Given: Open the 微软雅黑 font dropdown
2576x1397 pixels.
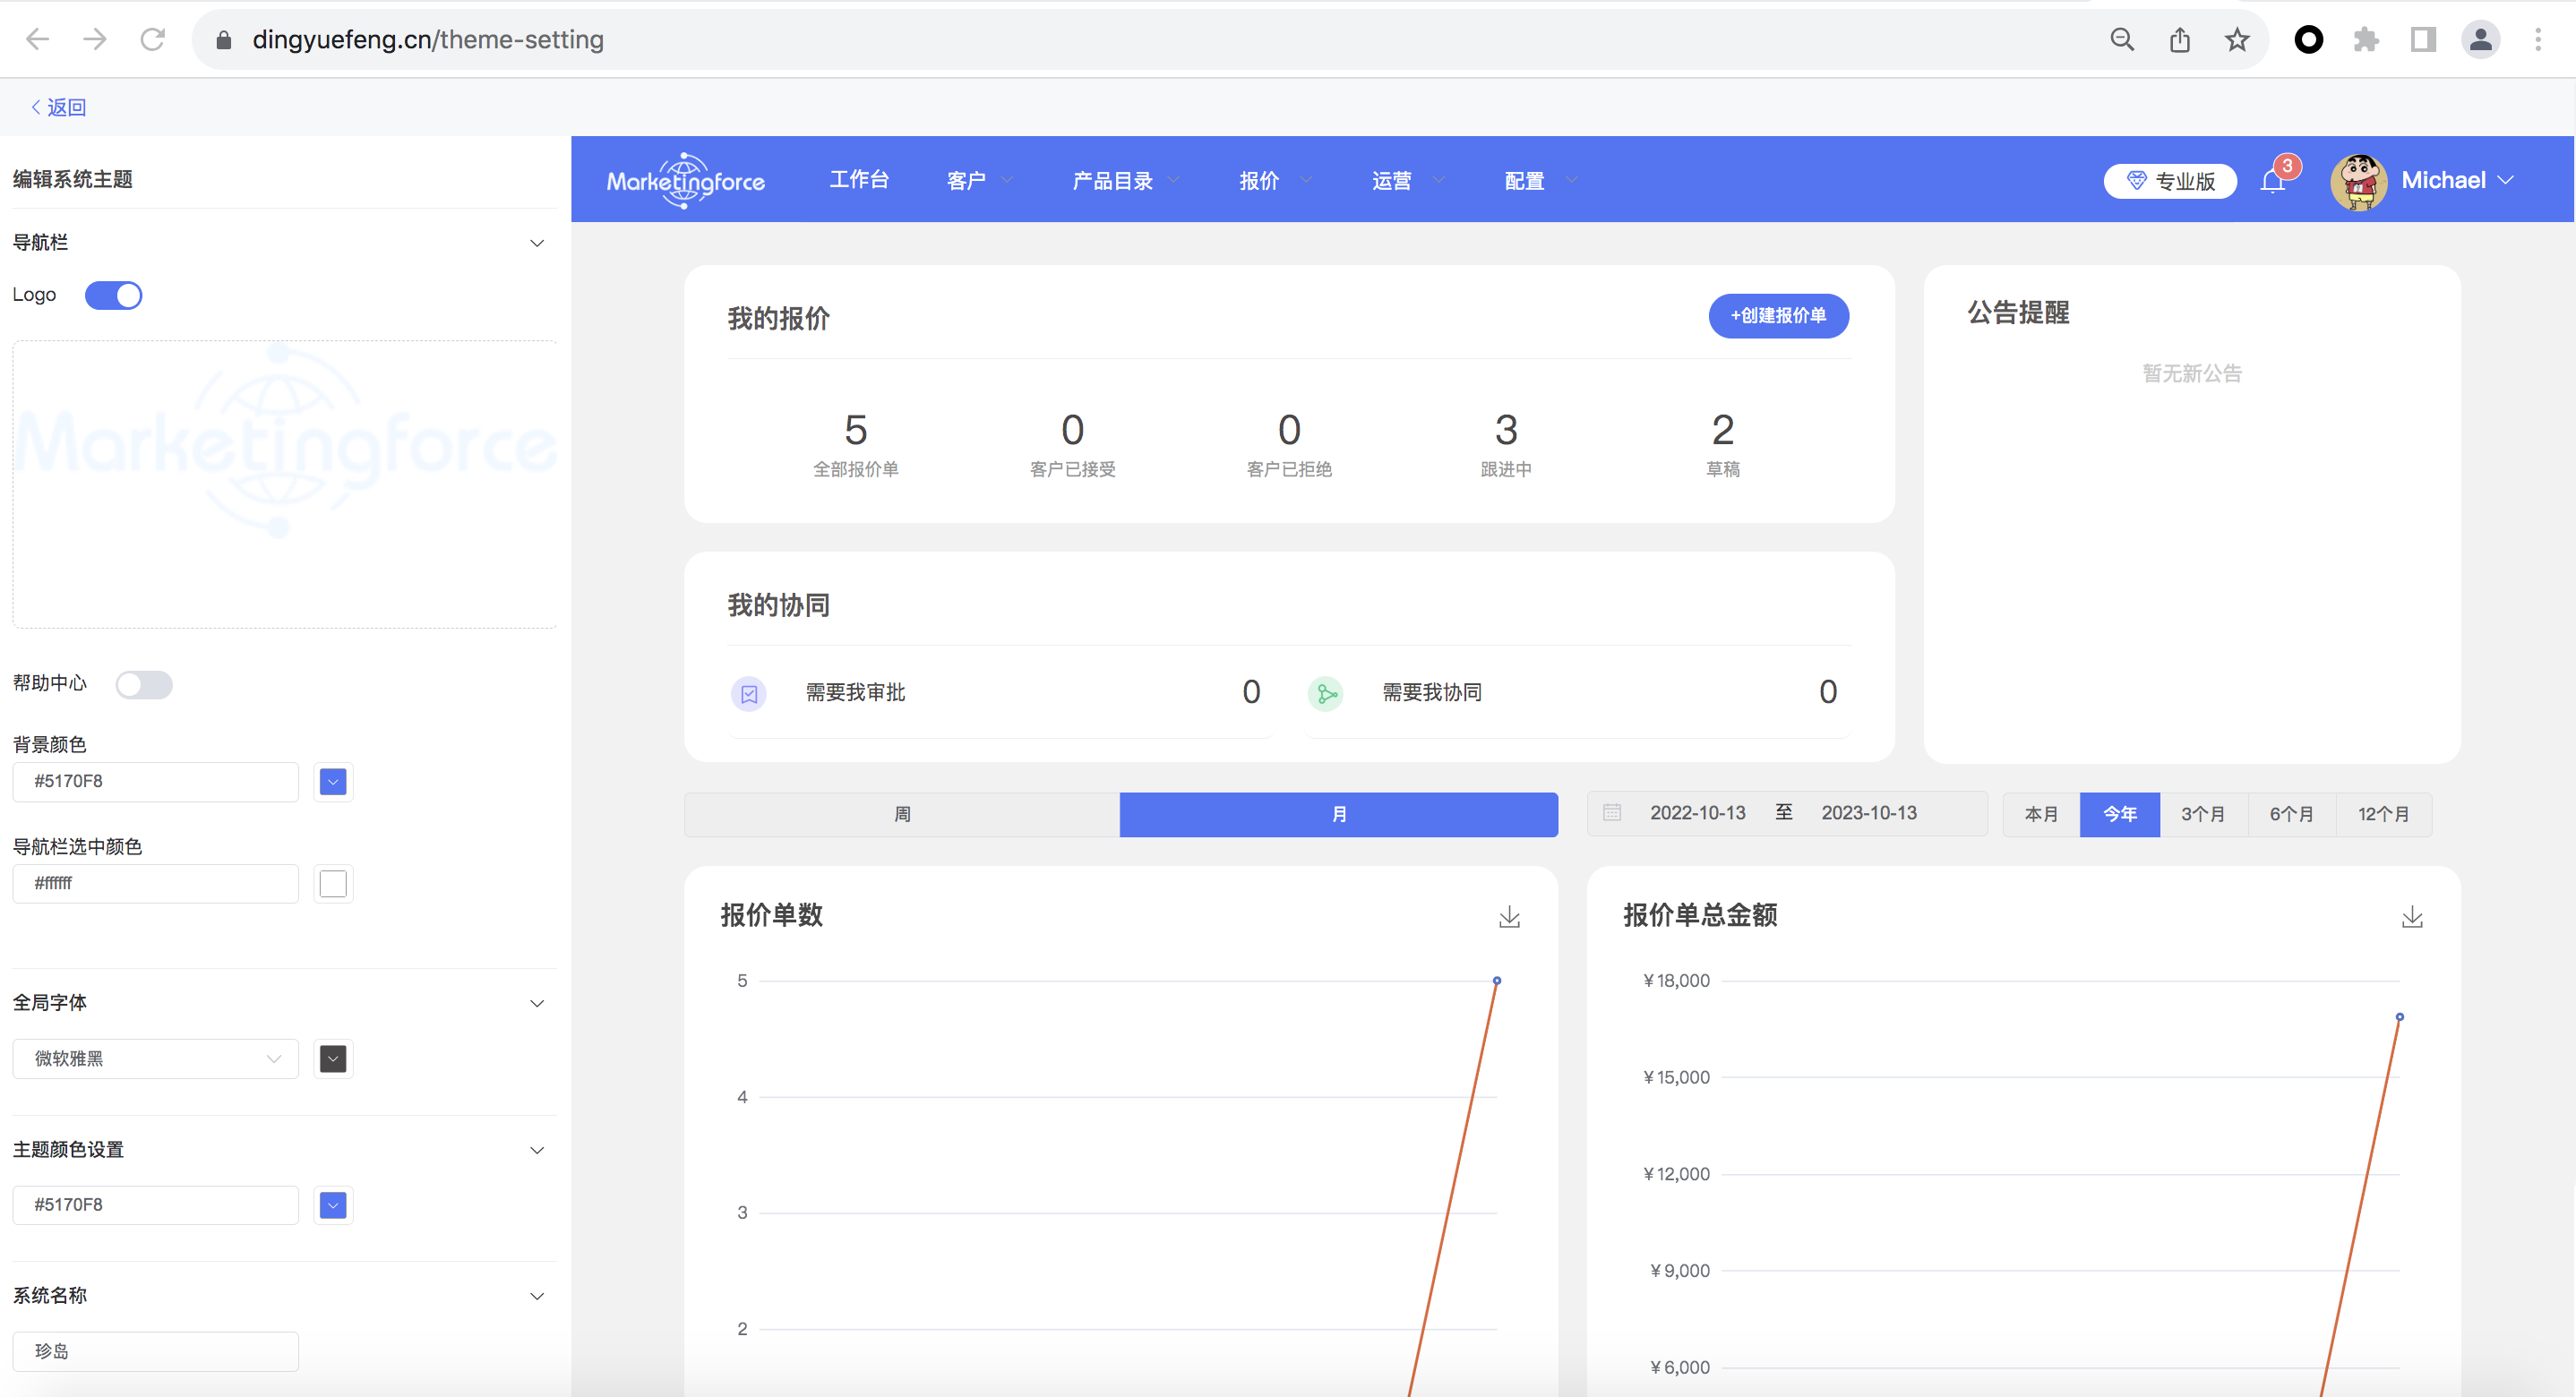Looking at the screenshot, I should [x=156, y=1058].
